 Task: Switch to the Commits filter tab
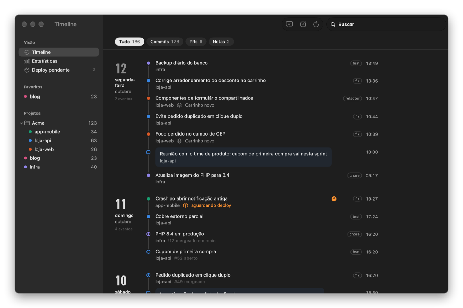pos(165,42)
